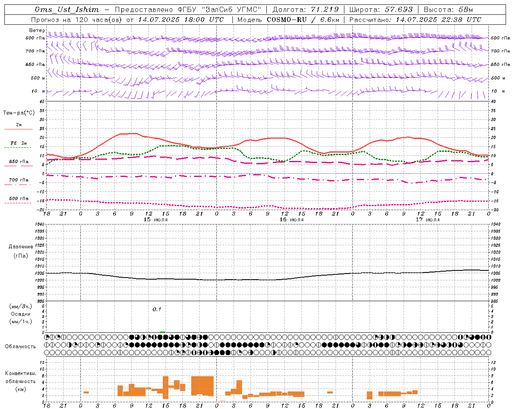This screenshot has width=512, height=409.
Task: Select the elevation text Высота: 58м
Action: tap(448, 10)
